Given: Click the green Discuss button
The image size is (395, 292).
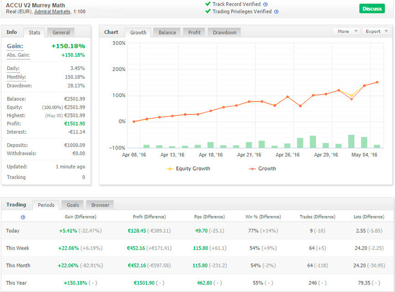Looking at the screenshot, I should 372,9.
